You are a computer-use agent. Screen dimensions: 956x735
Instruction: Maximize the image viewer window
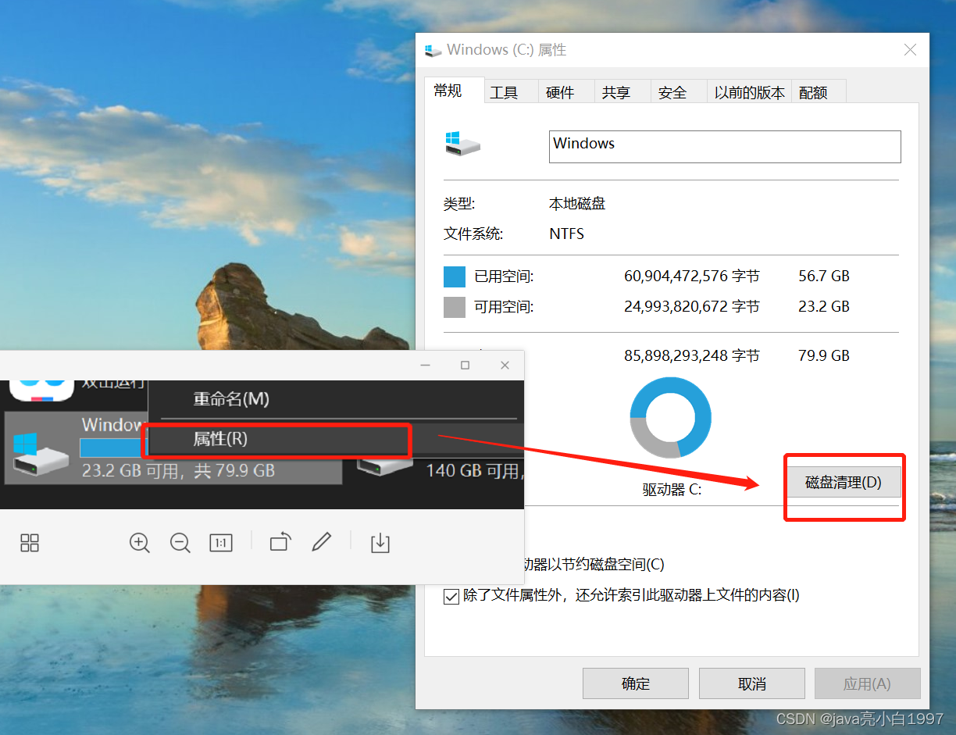466,365
